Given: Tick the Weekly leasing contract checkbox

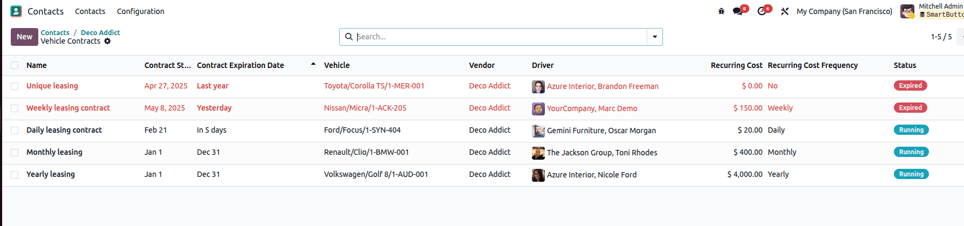Looking at the screenshot, I should (x=15, y=108).
